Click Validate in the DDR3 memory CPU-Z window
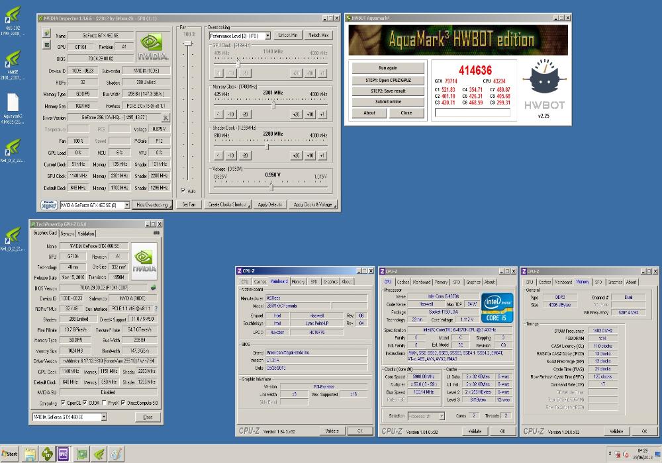Viewport: 662px width, 463px height. pos(616,431)
